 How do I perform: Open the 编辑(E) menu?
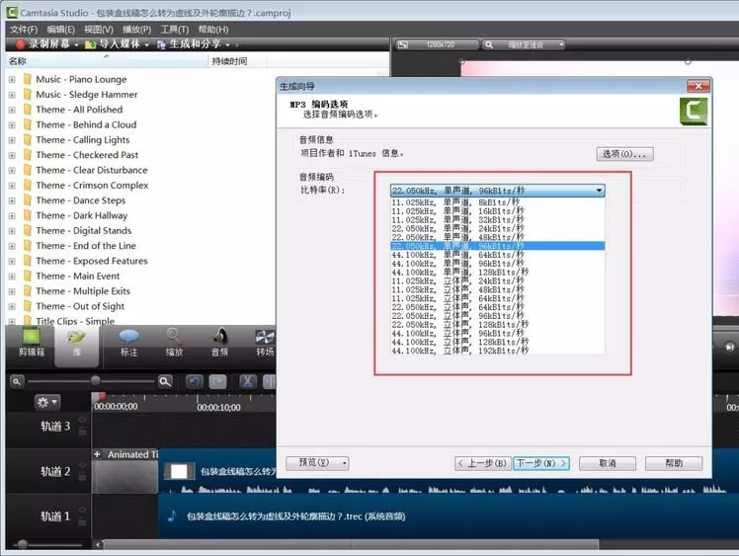click(61, 30)
